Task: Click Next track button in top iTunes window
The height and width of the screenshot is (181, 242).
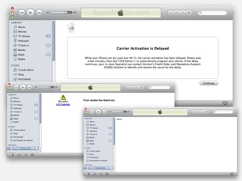Action: click(39, 12)
